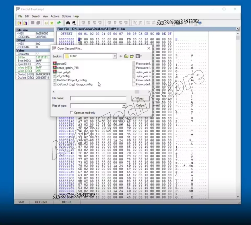Click file list scrollbar right arrow
Image resolution: width=251 pixels, height=225 pixels.
coord(149,92)
